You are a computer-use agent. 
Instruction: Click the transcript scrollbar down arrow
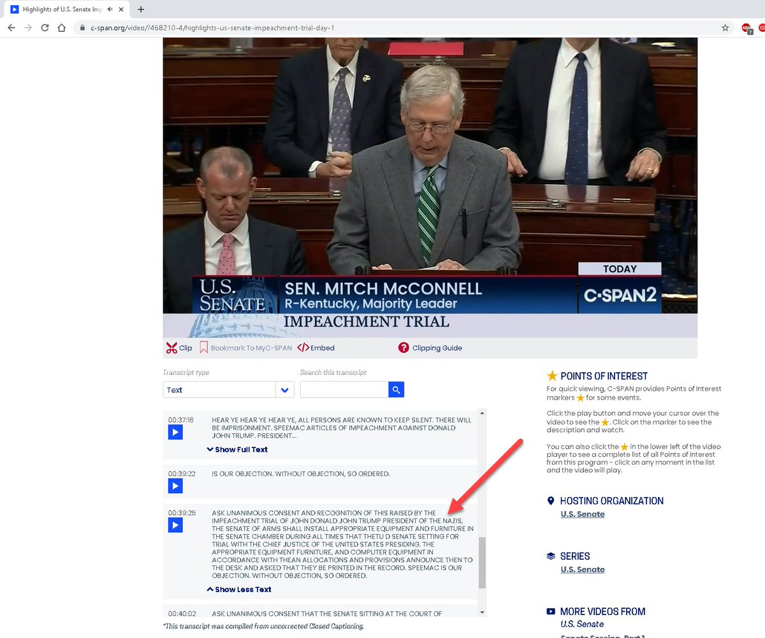[x=482, y=613]
